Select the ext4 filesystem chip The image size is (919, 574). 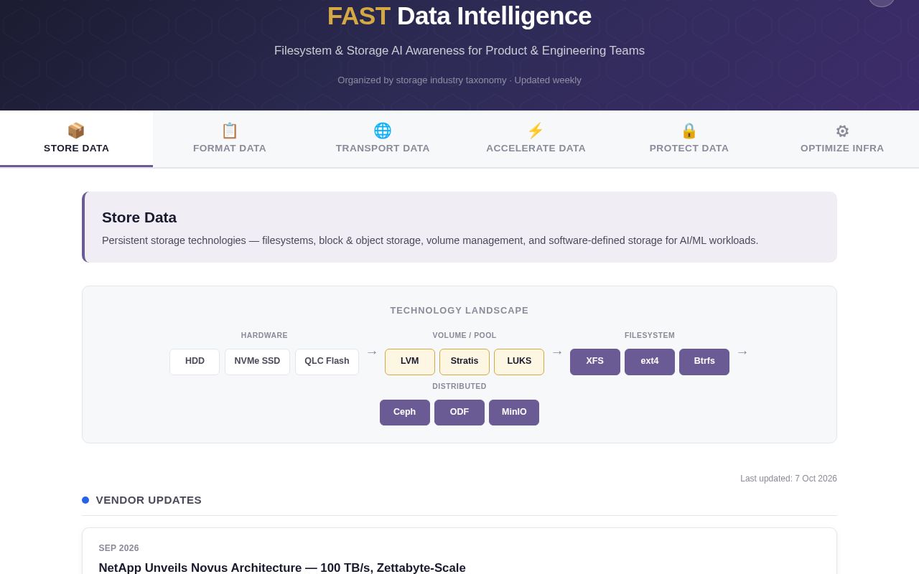coord(650,362)
